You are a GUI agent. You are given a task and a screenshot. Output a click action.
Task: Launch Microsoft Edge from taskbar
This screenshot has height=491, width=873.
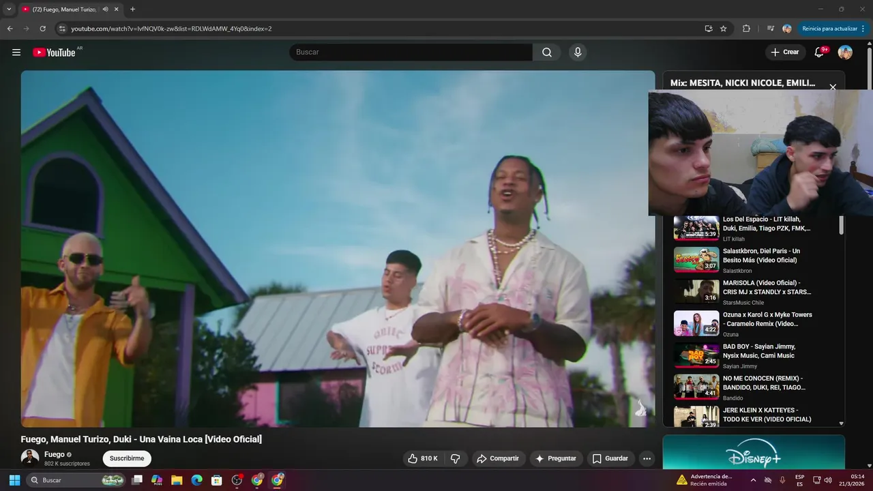[196, 480]
